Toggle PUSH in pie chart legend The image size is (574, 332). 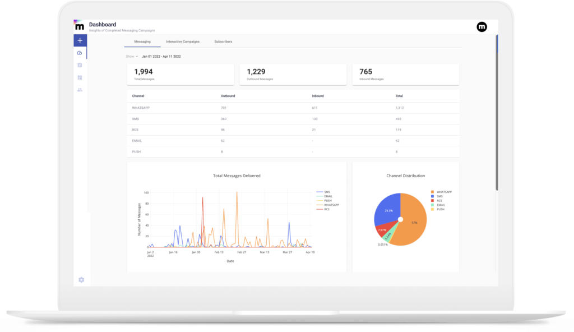437,210
